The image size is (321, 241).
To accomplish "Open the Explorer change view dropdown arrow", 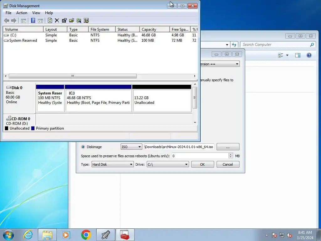I will pos(287,55).
